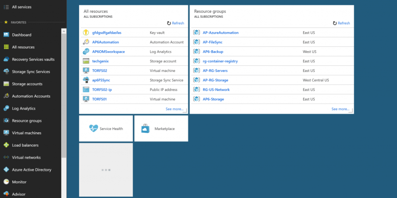Click the Load balancers diamond icon
This screenshot has width=397, height=198.
(x=6, y=145)
